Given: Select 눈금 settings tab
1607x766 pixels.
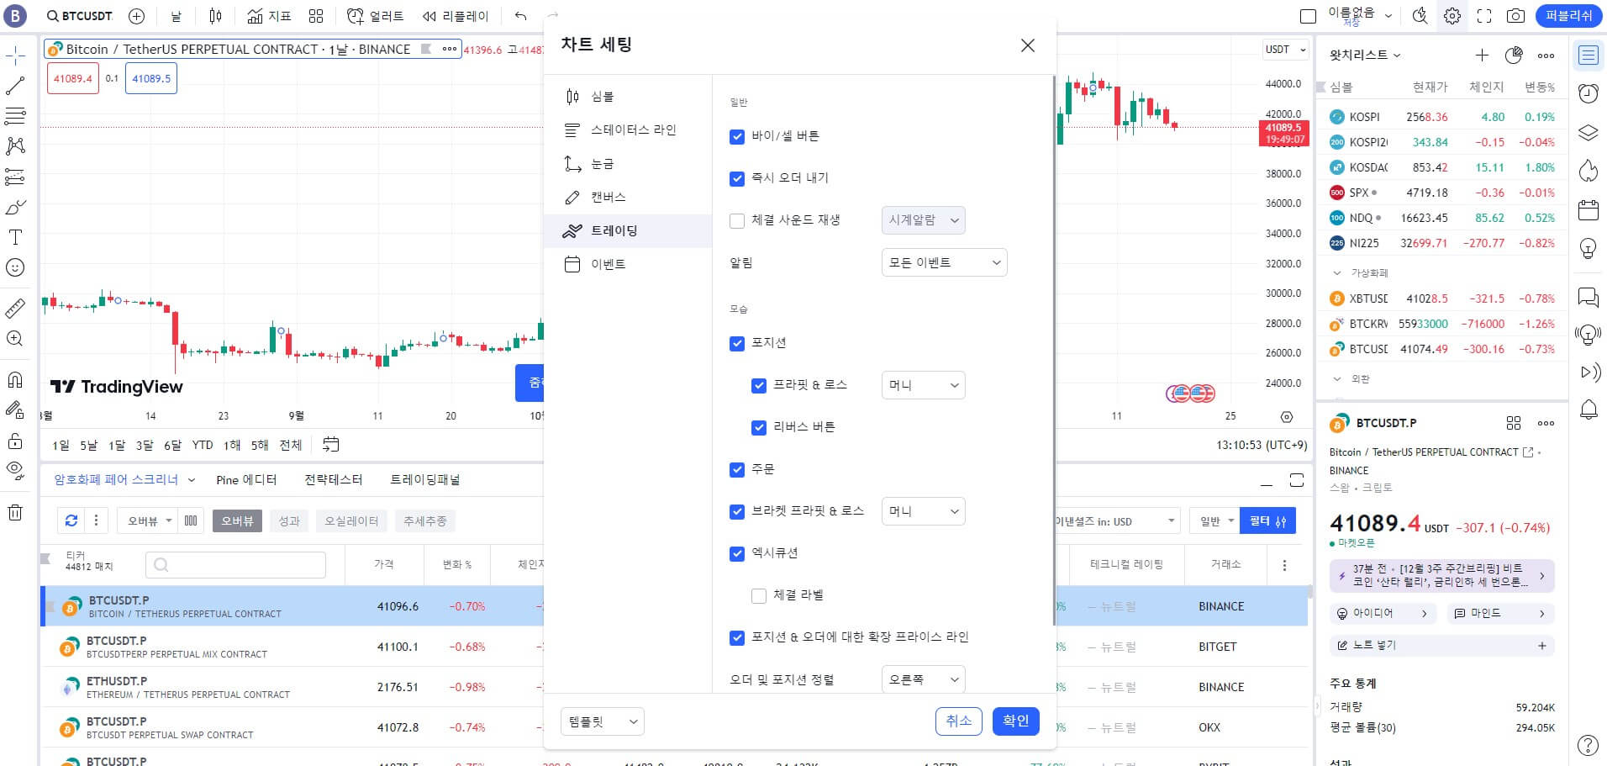Looking at the screenshot, I should point(628,164).
